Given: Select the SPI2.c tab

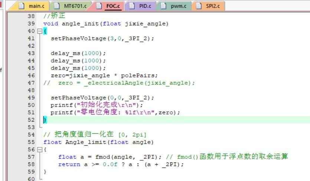Looking at the screenshot, I should (x=208, y=6).
